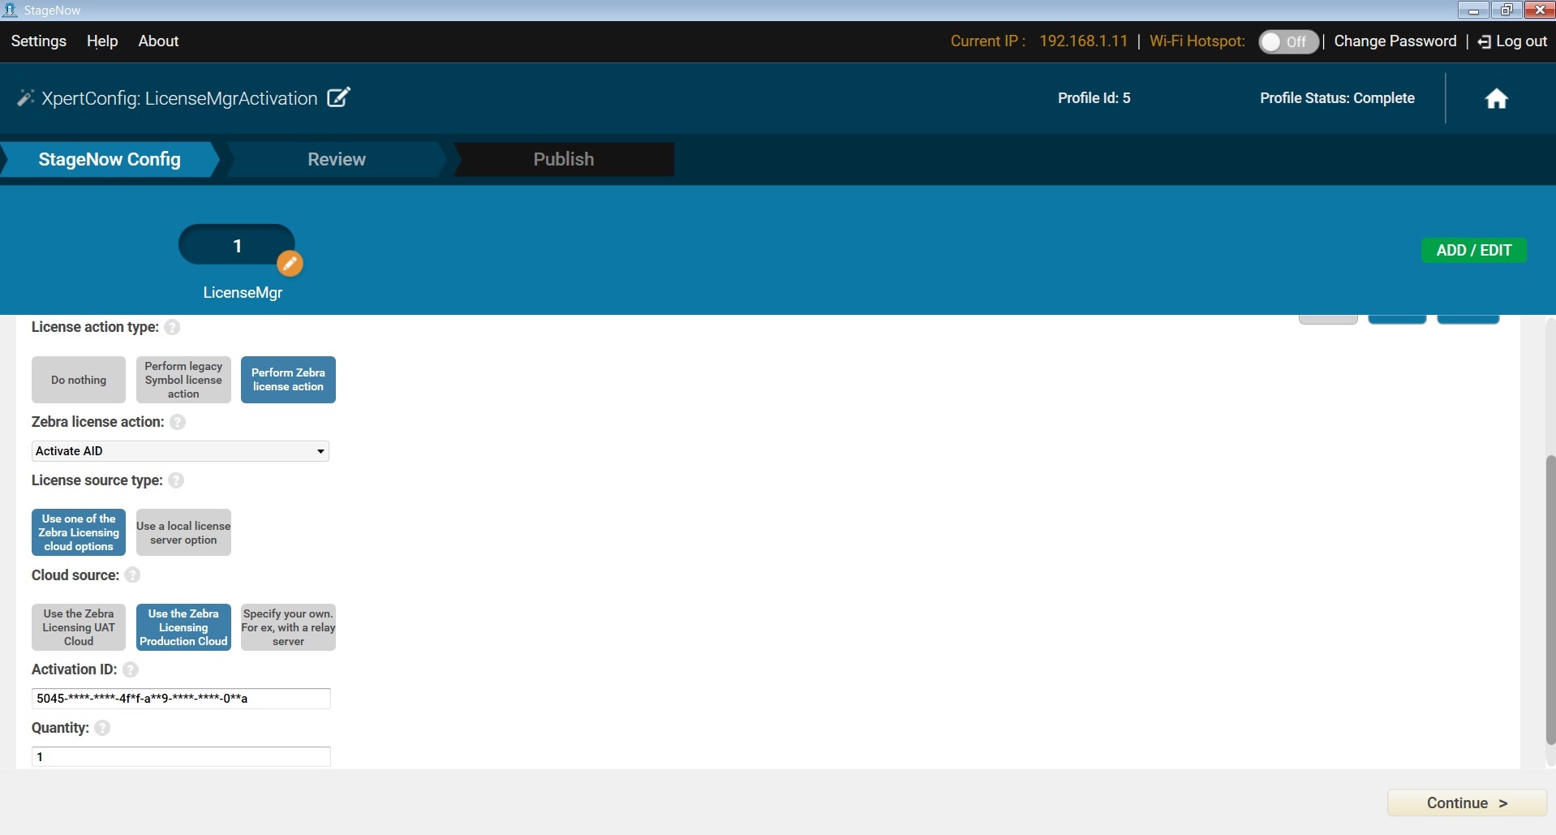Click the XpertConfig wizard wand icon

pos(25,98)
